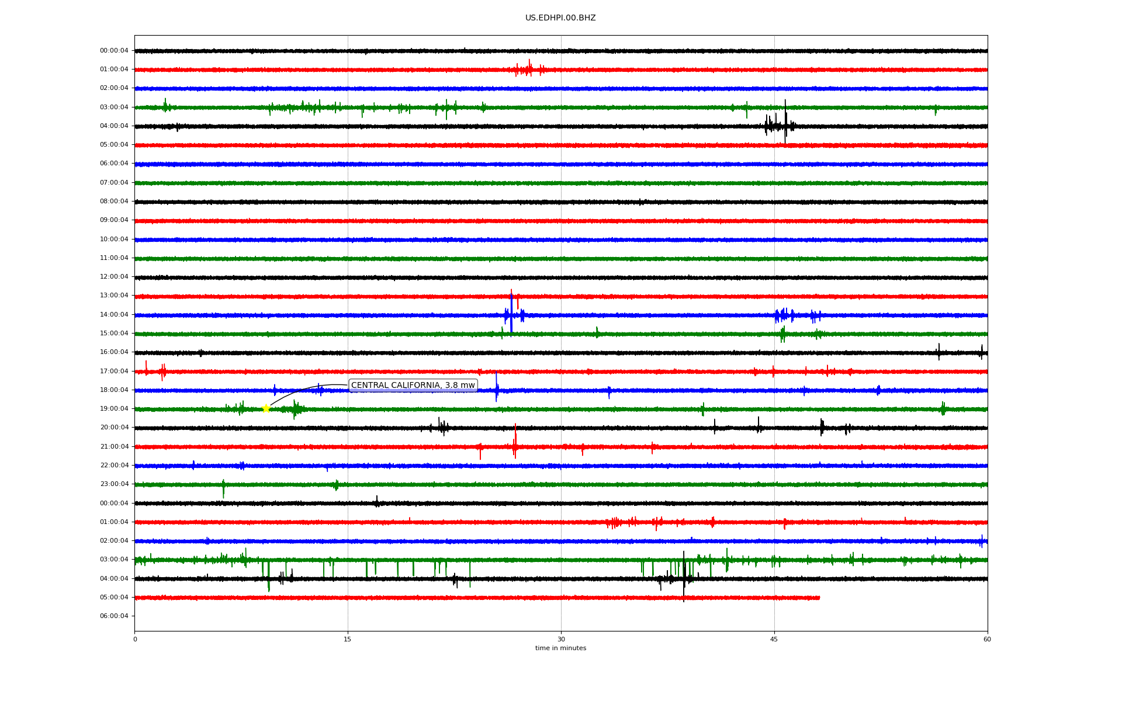Click the first 05:00:04 row label
The image size is (1122, 701).
coord(114,145)
